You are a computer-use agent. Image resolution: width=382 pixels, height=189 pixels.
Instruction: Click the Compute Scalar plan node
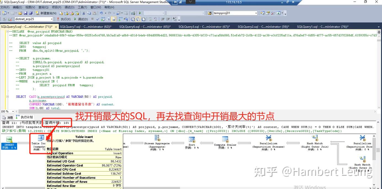[225, 142]
